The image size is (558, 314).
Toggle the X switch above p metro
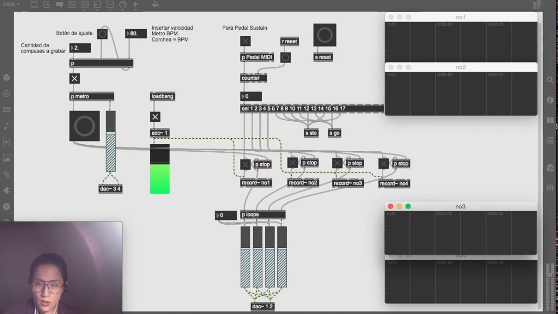click(x=75, y=78)
